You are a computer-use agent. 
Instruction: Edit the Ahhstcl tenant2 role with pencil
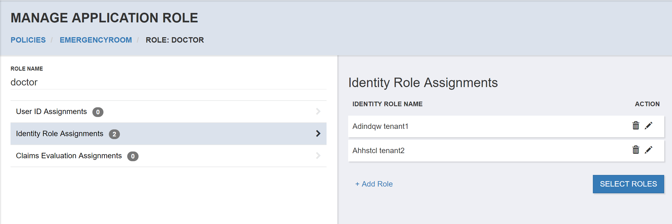click(x=649, y=150)
